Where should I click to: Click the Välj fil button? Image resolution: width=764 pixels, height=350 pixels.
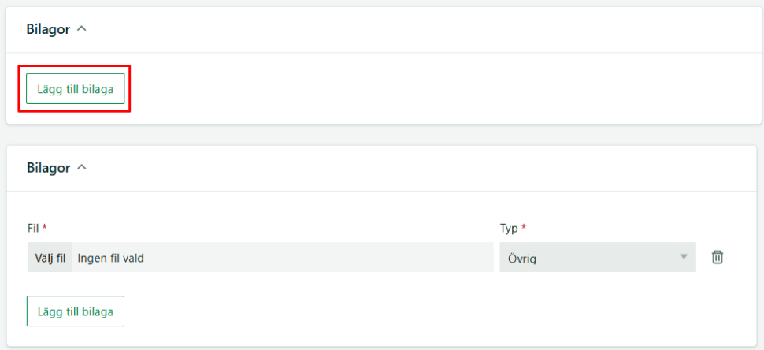coord(50,258)
